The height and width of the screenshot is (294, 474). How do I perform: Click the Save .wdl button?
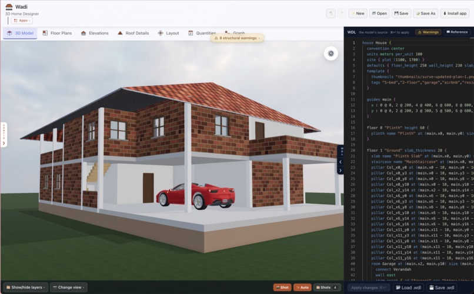pos(442,288)
